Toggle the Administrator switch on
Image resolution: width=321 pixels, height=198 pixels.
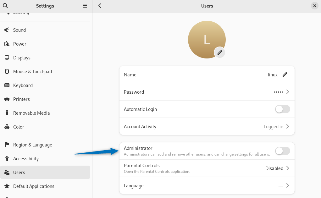click(282, 151)
